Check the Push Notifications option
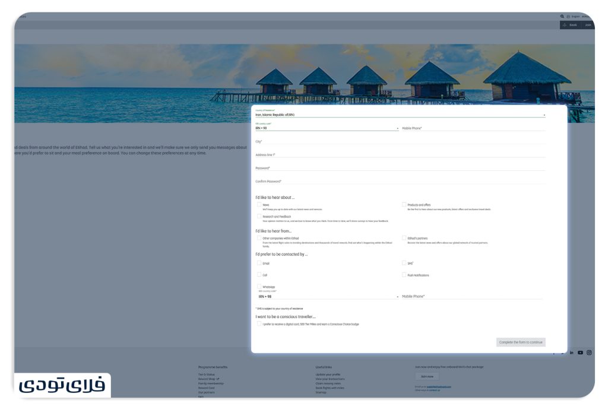This screenshot has width=608, height=409. (x=404, y=274)
